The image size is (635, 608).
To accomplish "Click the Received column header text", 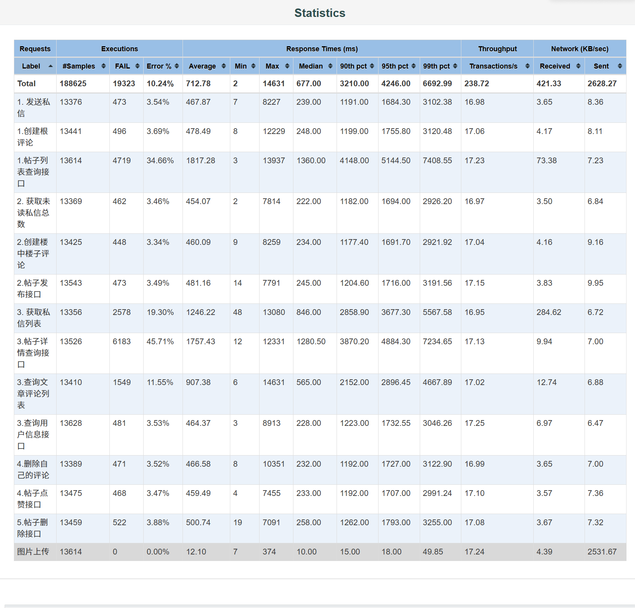I will [555, 66].
